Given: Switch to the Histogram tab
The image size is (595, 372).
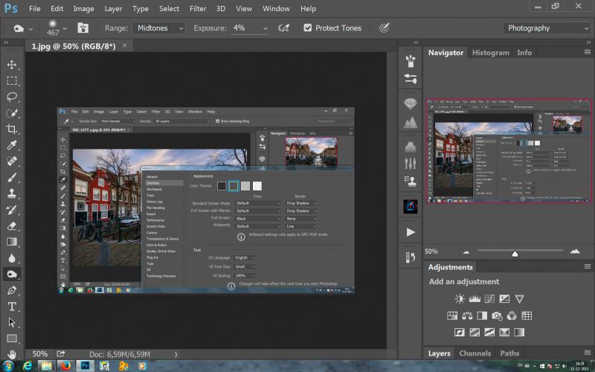Looking at the screenshot, I should [490, 53].
